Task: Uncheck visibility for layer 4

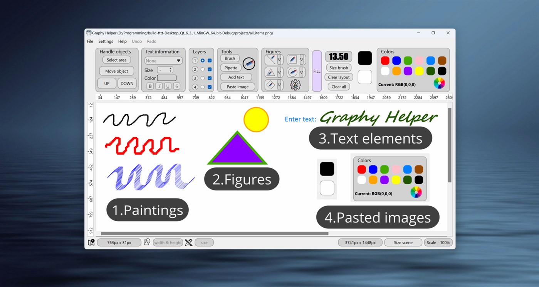Action: (x=210, y=87)
